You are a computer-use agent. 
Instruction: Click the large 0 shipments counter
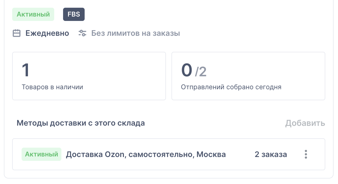tap(187, 70)
